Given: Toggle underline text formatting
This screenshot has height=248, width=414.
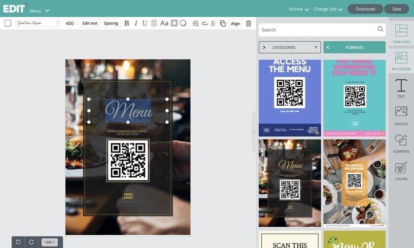Looking at the screenshot, I should click(x=145, y=23).
